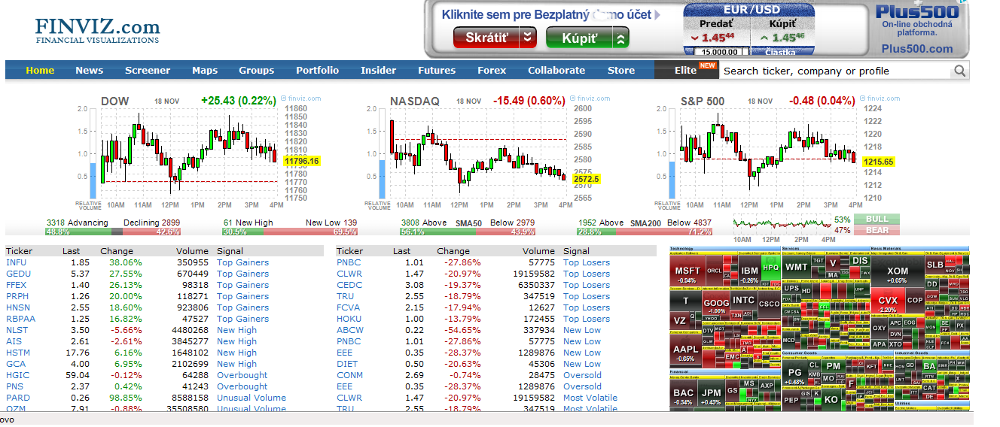Open ticker PARD
The height and width of the screenshot is (427, 1000).
[x=18, y=398]
